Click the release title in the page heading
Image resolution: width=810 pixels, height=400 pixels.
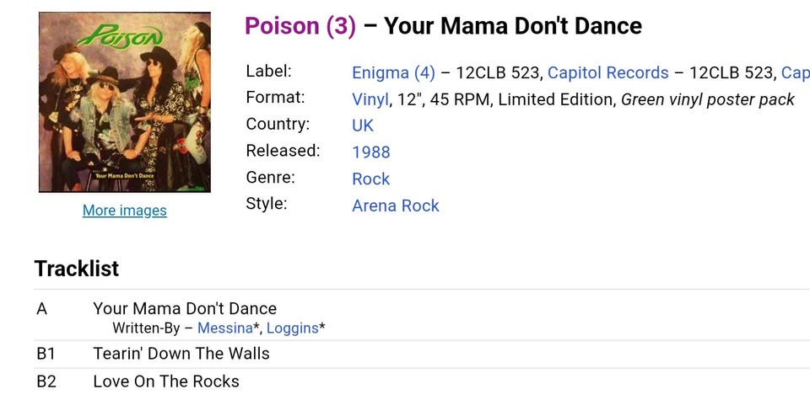513,26
